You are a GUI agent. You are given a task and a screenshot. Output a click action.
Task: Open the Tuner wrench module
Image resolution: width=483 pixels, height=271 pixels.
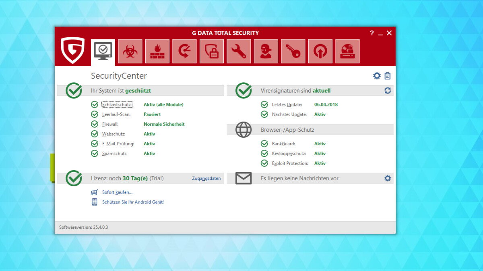(x=239, y=51)
